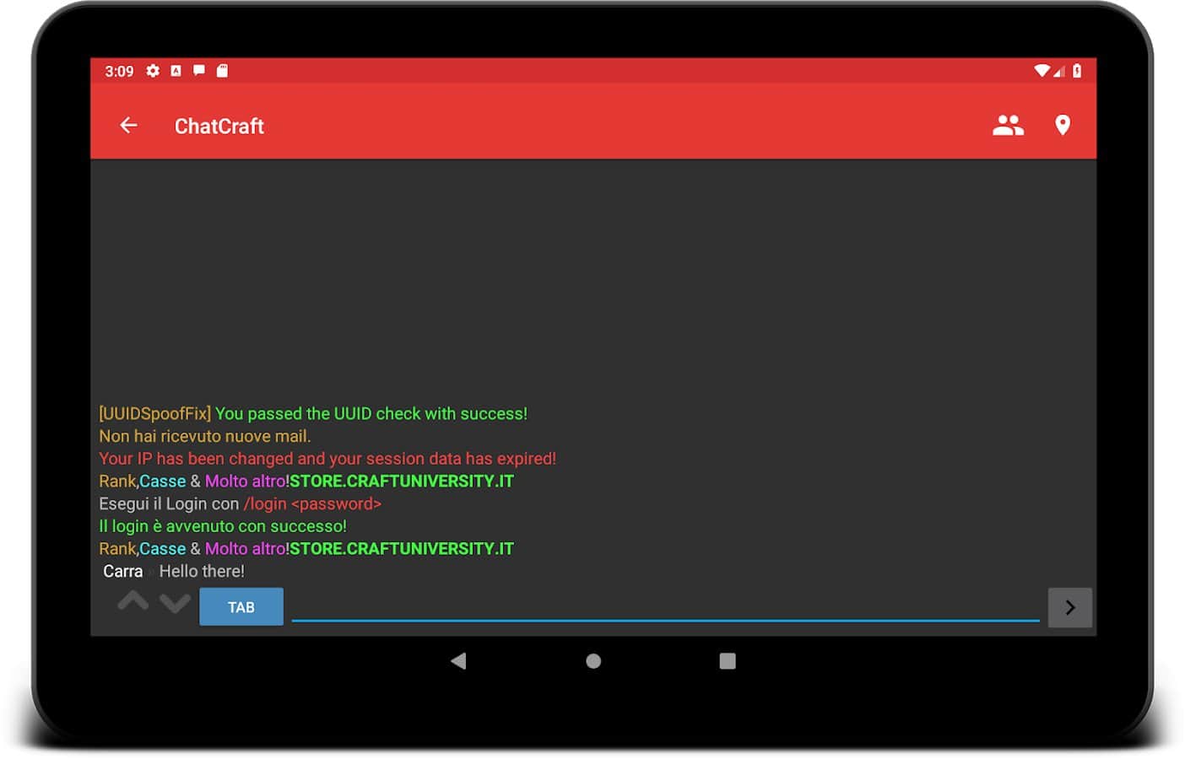This screenshot has height=759, width=1185.
Task: Tap the battery icon in status bar
Action: (x=1077, y=71)
